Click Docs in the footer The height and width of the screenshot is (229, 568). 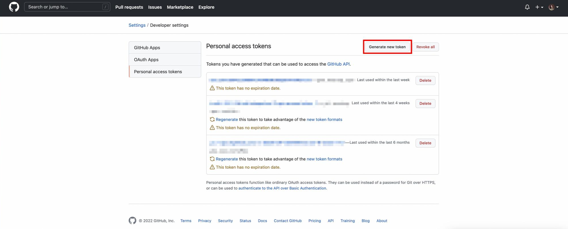262,221
